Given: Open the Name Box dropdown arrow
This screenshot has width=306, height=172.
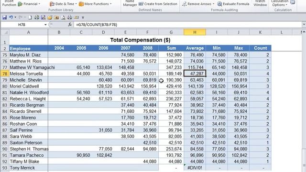Looking at the screenshot, I should 45,25.
